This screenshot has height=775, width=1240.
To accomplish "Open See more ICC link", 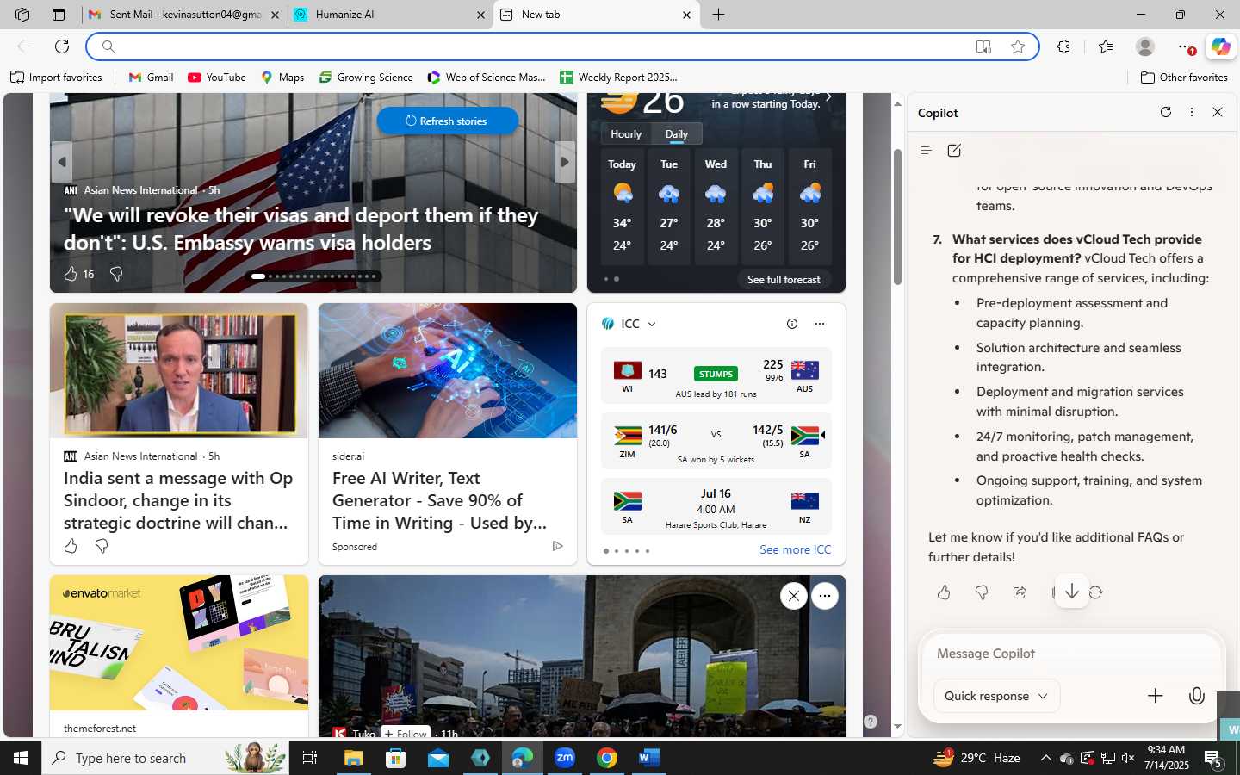I will tap(795, 549).
